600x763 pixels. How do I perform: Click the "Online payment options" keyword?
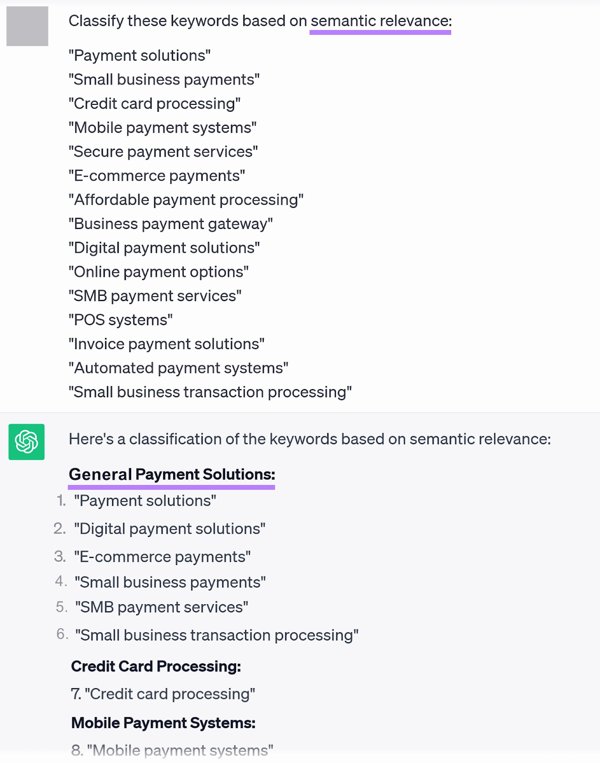pyautogui.click(x=159, y=272)
